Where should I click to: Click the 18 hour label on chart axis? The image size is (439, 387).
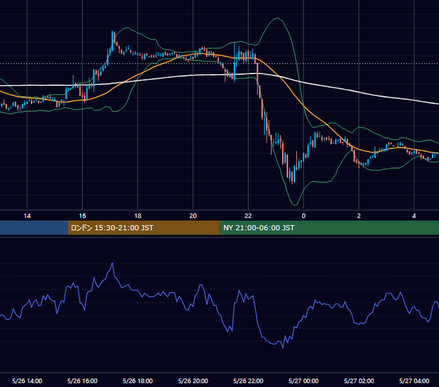138,216
